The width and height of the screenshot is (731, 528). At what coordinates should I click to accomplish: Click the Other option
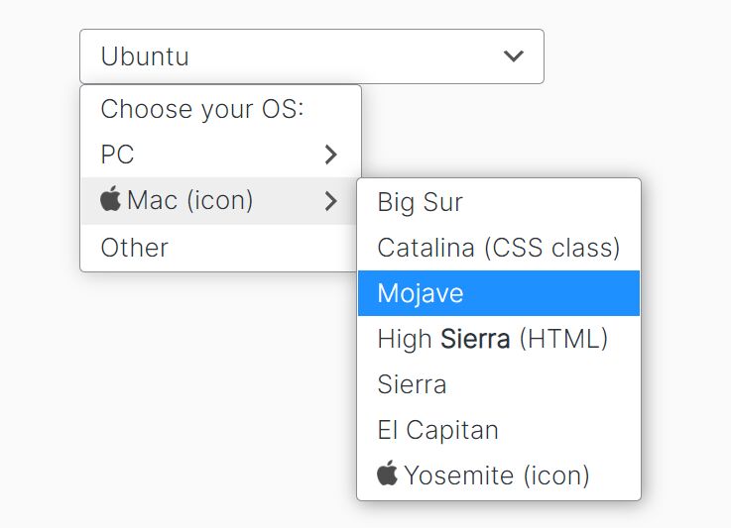pos(219,248)
